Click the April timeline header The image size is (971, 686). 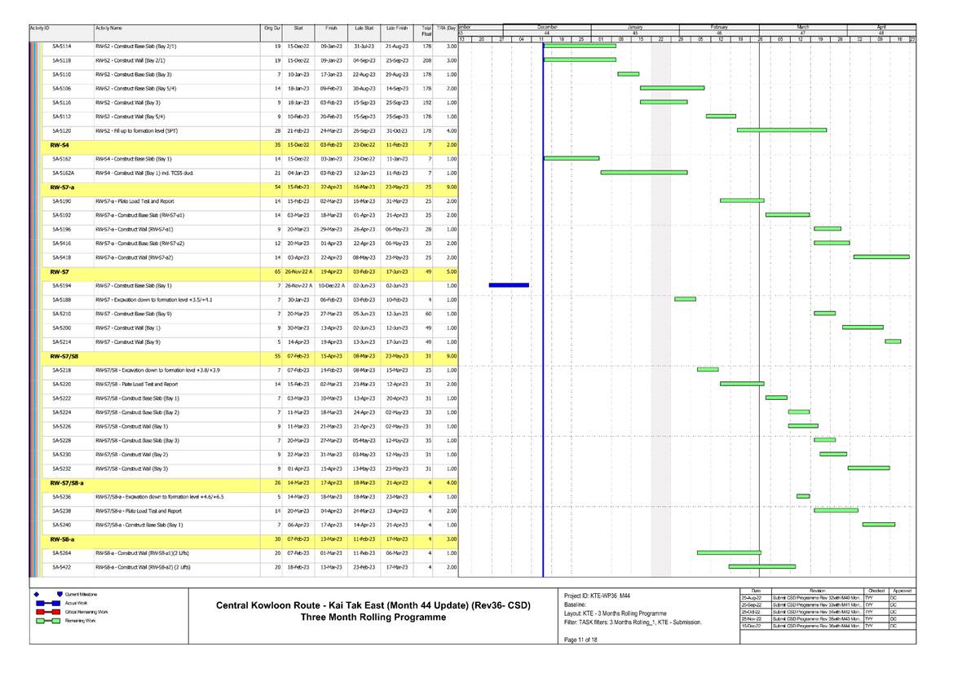pos(883,25)
